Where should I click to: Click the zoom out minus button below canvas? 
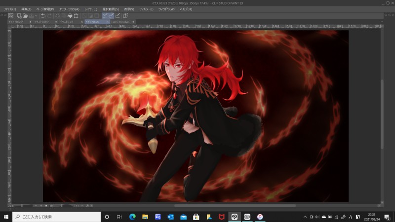click(36, 206)
